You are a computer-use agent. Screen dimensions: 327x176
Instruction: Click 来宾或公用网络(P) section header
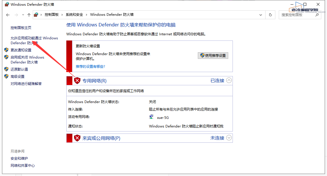pyautogui.click(x=101, y=138)
